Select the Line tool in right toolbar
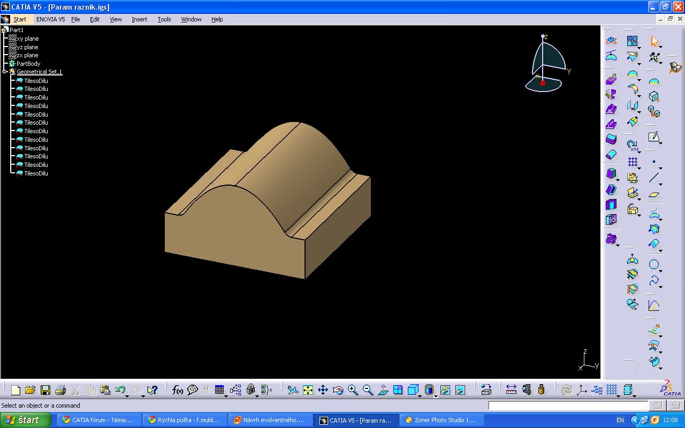 (653, 178)
